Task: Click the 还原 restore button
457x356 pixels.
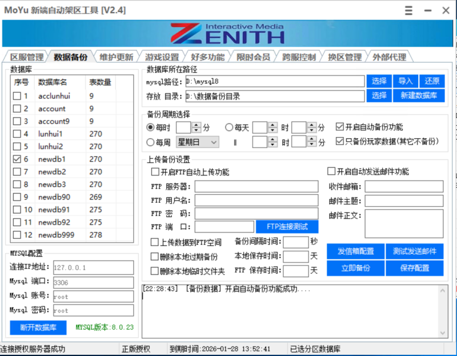Action: 432,81
